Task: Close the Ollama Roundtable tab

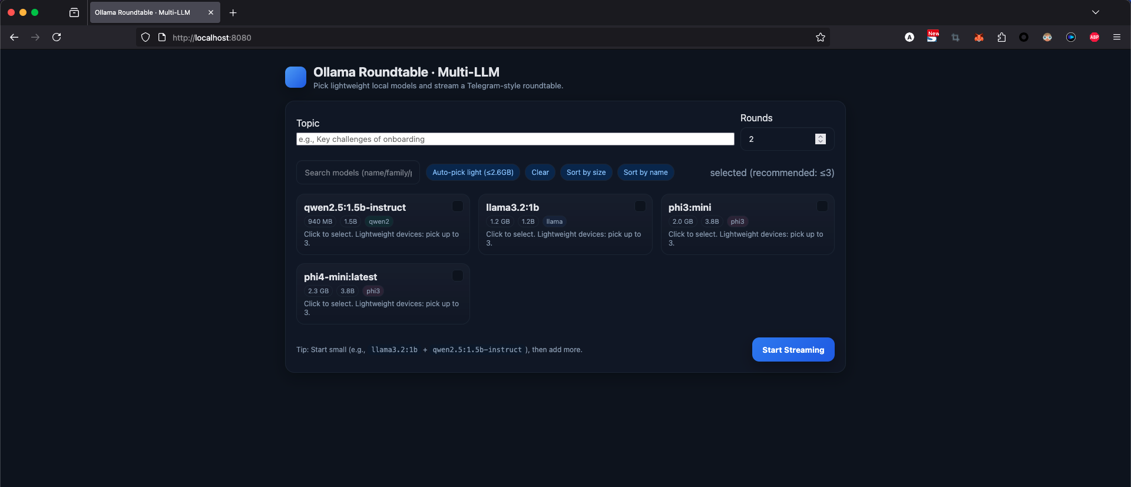Action: 211,12
